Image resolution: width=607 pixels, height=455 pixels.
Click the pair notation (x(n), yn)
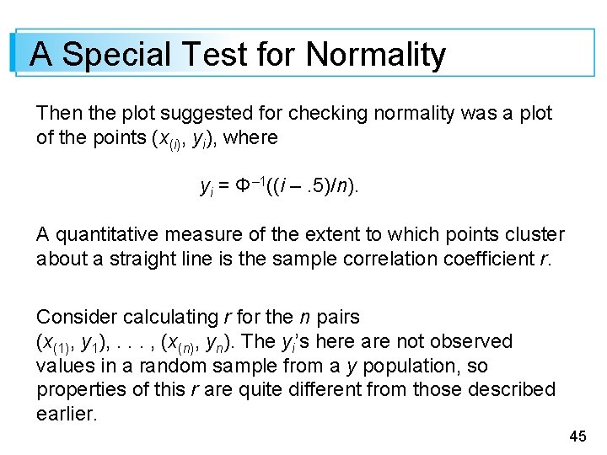(196, 344)
